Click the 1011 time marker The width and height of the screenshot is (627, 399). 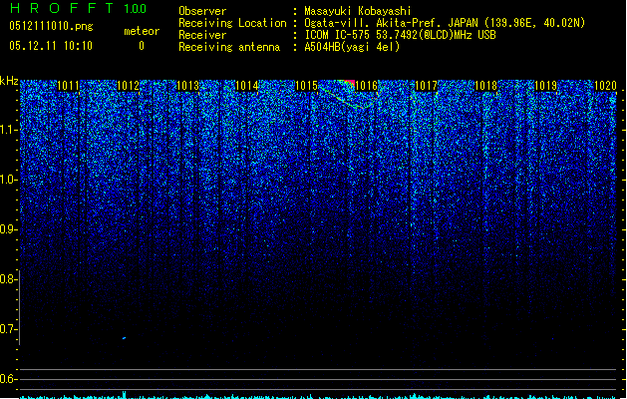tap(68, 86)
